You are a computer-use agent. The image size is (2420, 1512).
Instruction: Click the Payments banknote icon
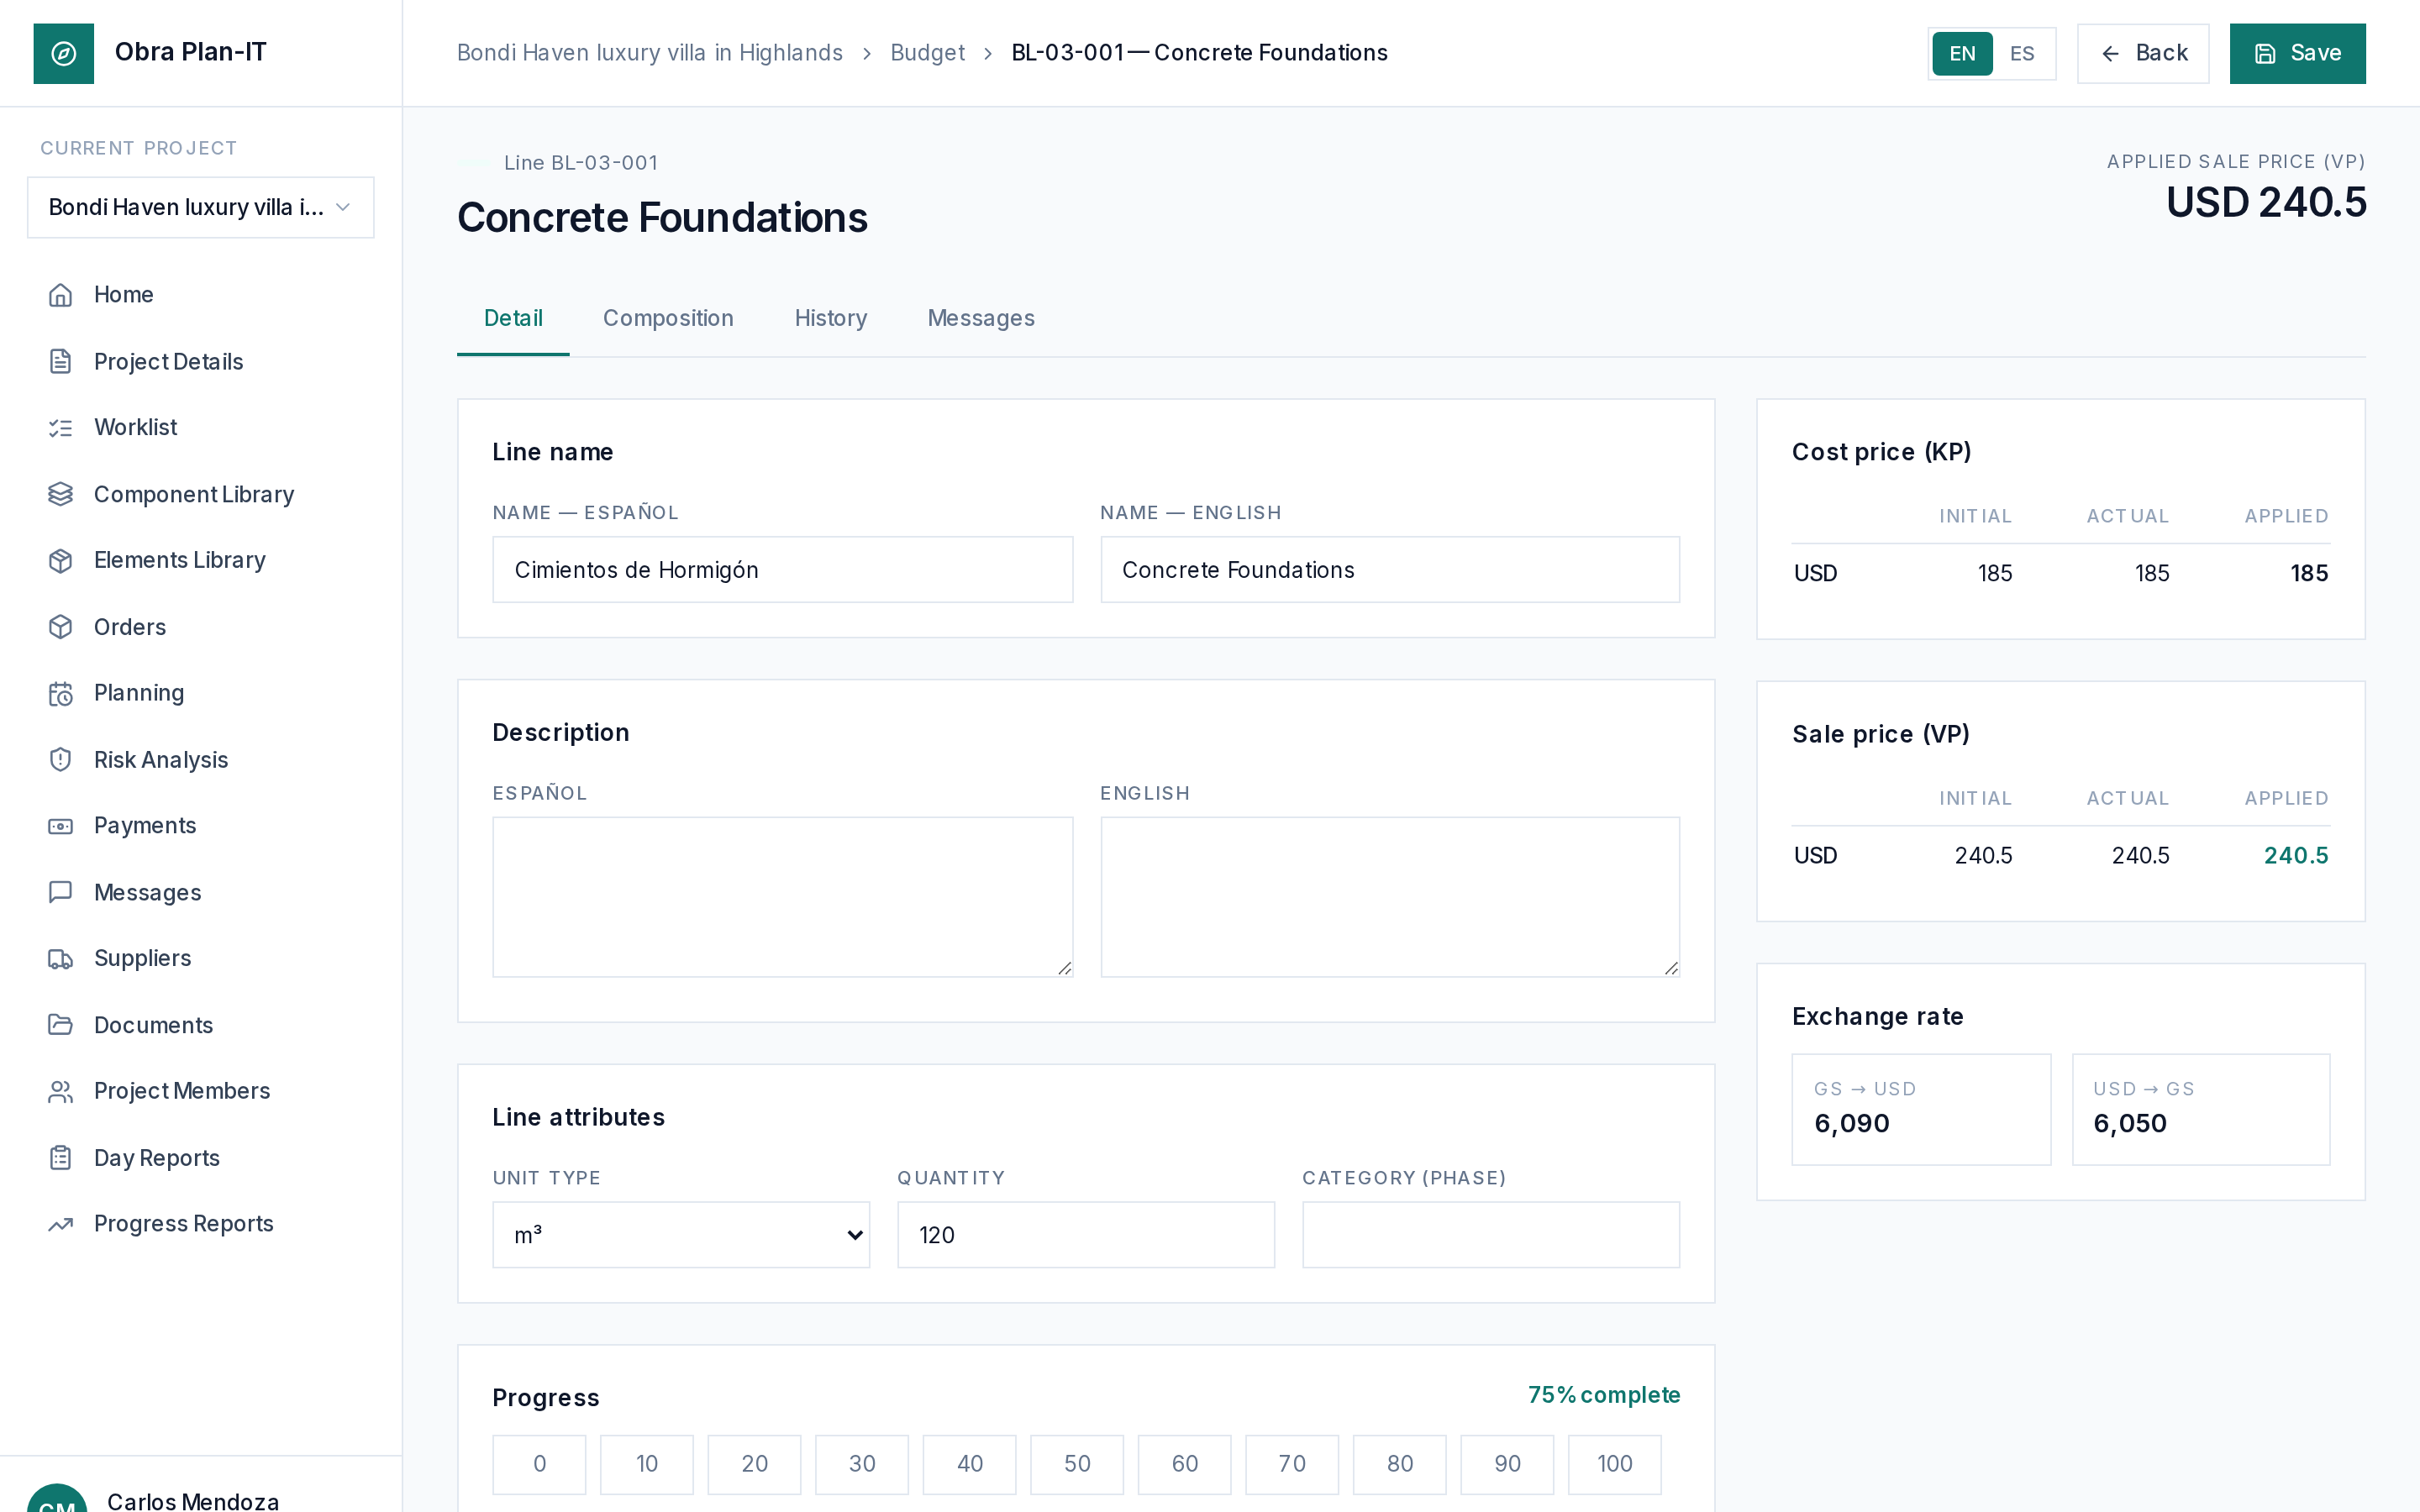point(61,826)
